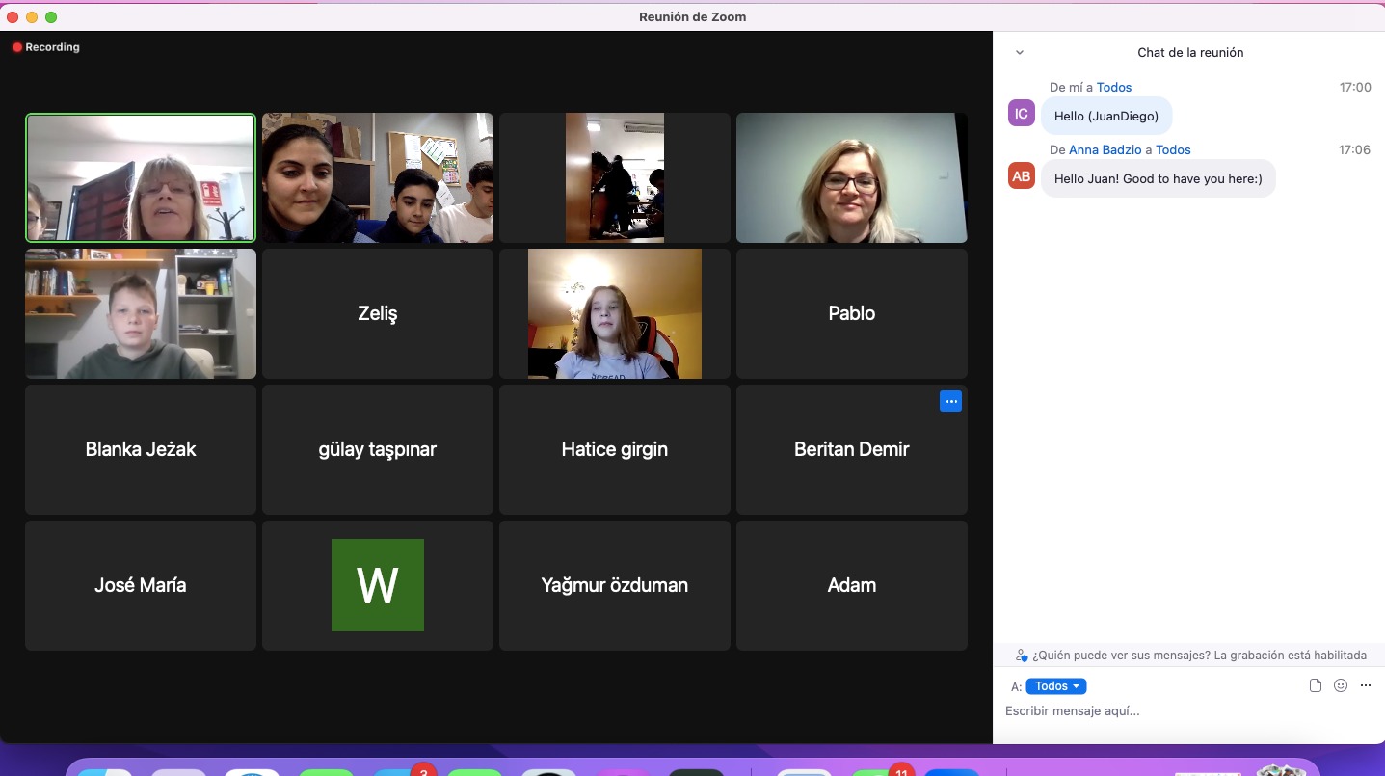
Task: Click the purple IC avatar in chat
Action: [1022, 114]
